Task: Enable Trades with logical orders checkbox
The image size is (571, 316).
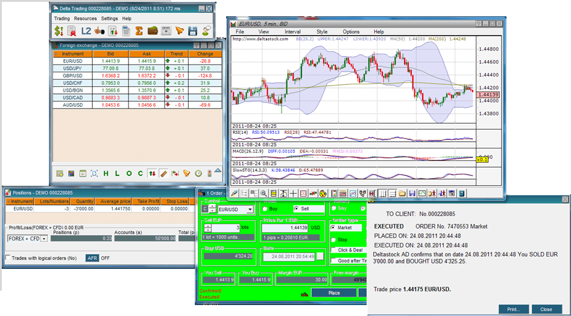Action: 8,258
